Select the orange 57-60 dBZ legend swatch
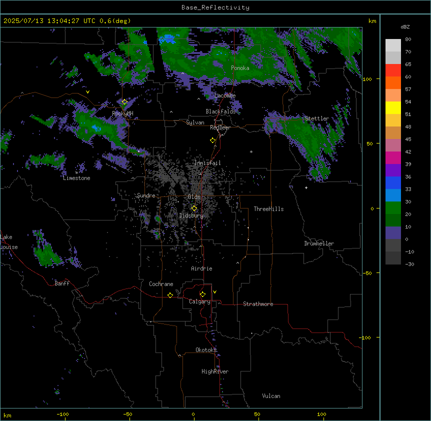This screenshot has width=431, height=421. click(393, 82)
